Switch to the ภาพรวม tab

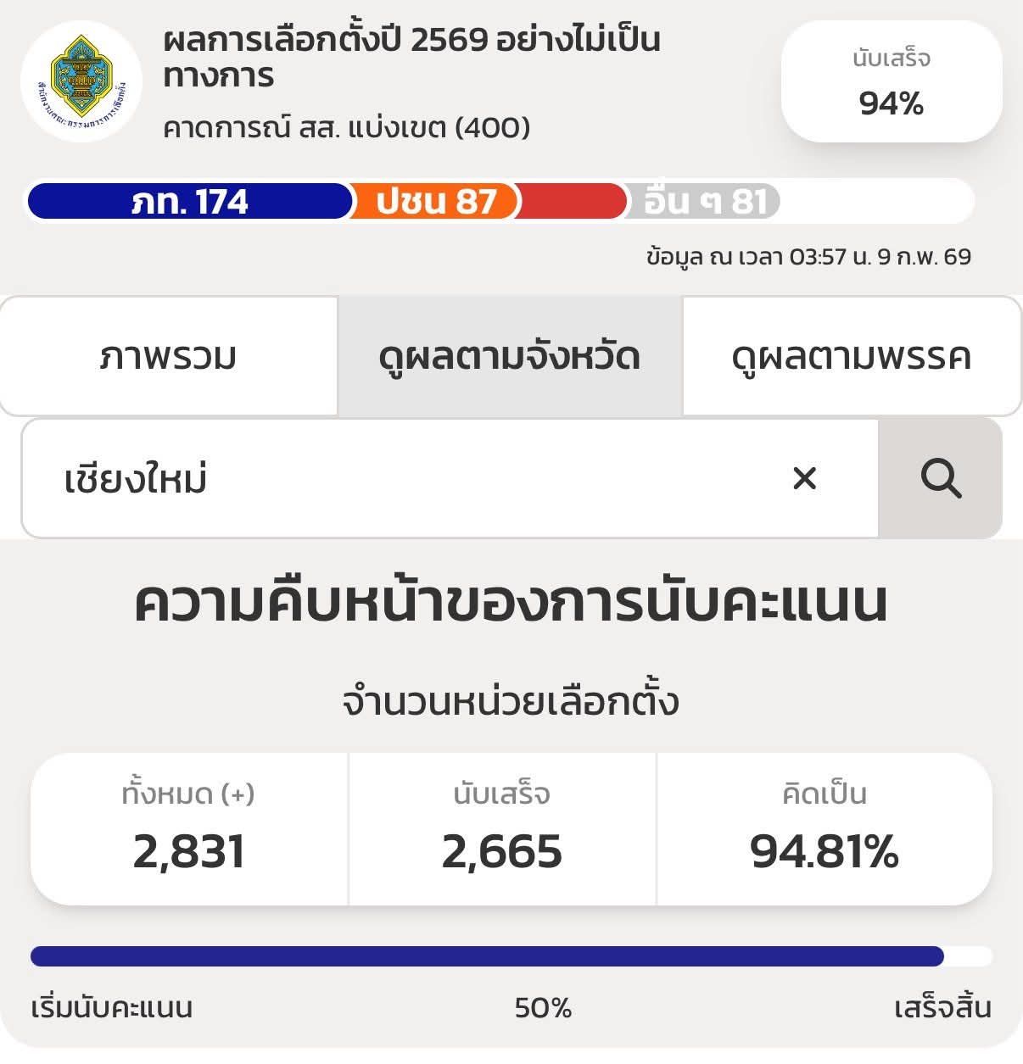pyautogui.click(x=169, y=356)
